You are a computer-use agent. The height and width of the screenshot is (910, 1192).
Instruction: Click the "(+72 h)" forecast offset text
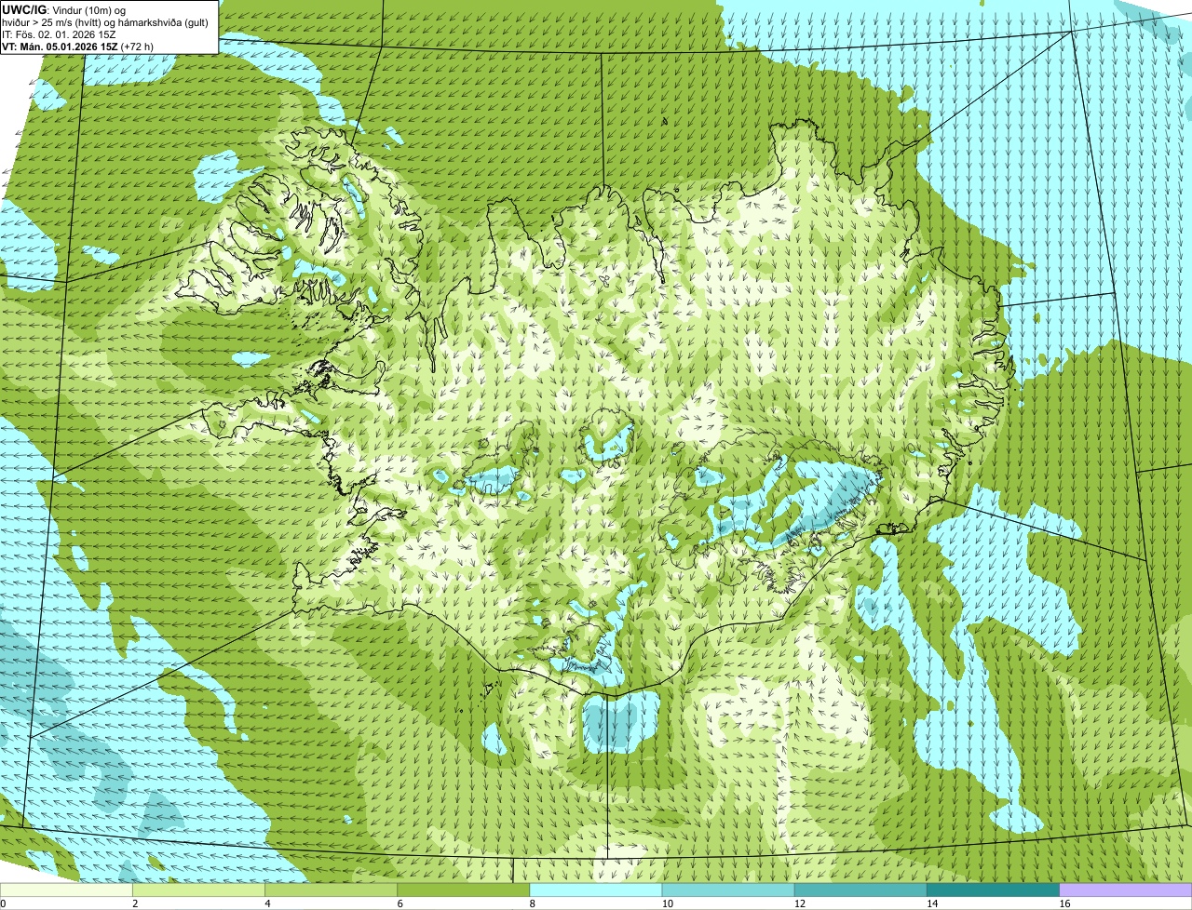[138, 46]
